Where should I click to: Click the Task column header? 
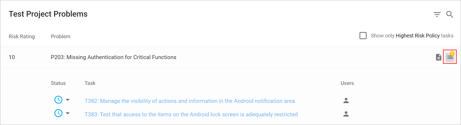coord(90,83)
